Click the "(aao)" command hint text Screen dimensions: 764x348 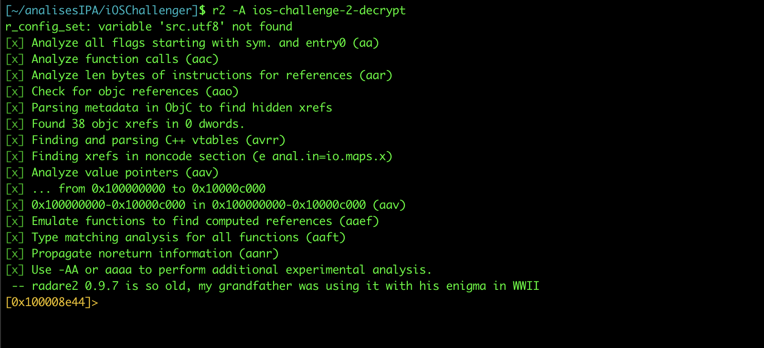(222, 92)
